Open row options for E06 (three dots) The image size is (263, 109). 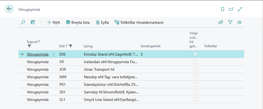[53, 54]
